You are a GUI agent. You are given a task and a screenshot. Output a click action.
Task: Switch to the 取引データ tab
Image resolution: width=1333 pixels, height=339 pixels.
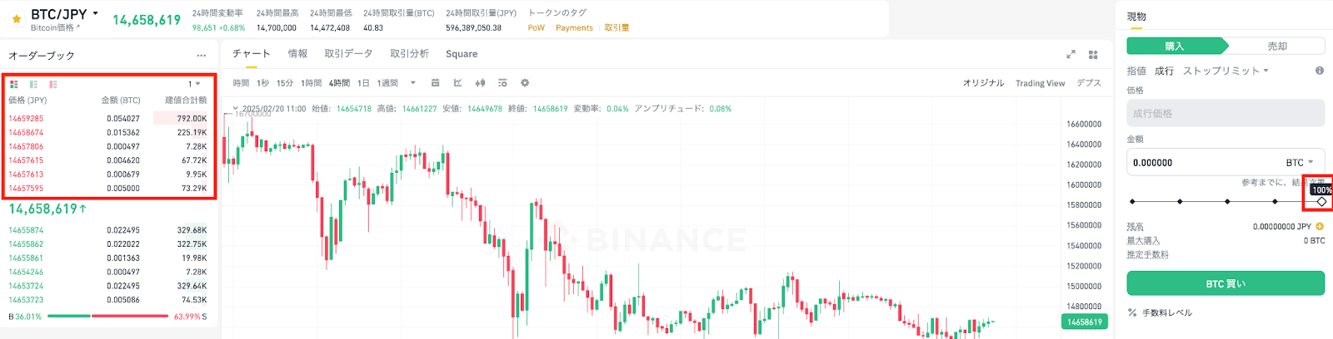coord(348,54)
